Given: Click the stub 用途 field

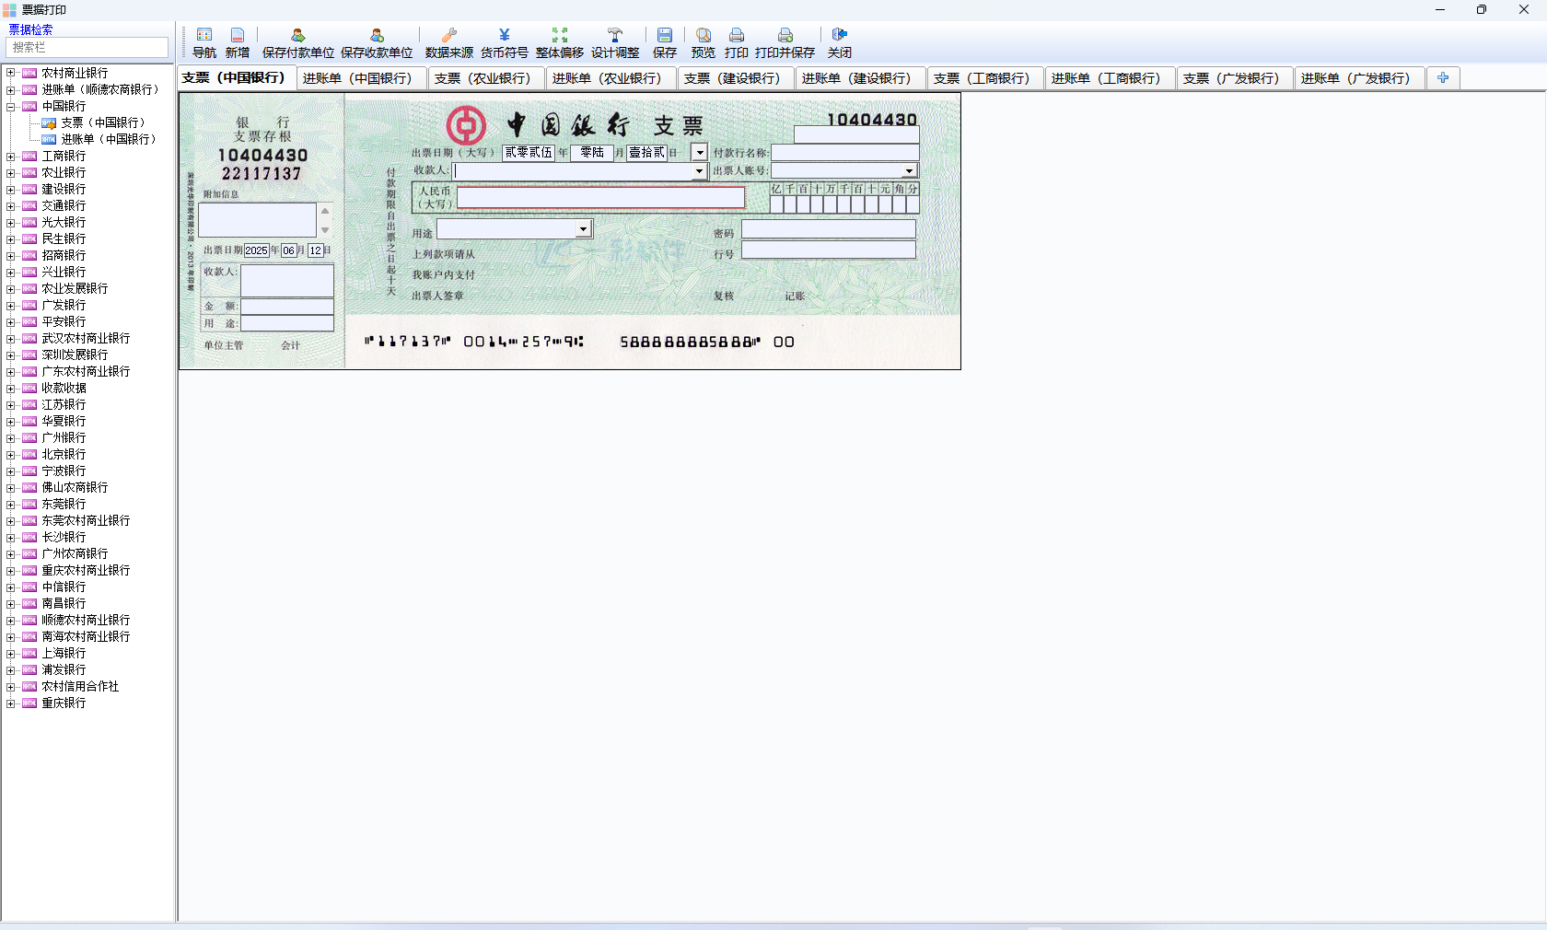Looking at the screenshot, I should [286, 323].
